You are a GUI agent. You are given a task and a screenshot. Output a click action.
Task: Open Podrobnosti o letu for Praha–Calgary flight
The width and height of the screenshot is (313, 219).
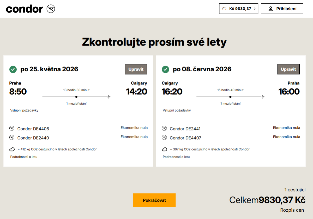click(x=24, y=157)
